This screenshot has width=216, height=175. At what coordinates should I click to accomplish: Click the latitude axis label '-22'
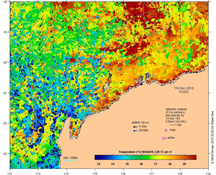(x=5, y=123)
